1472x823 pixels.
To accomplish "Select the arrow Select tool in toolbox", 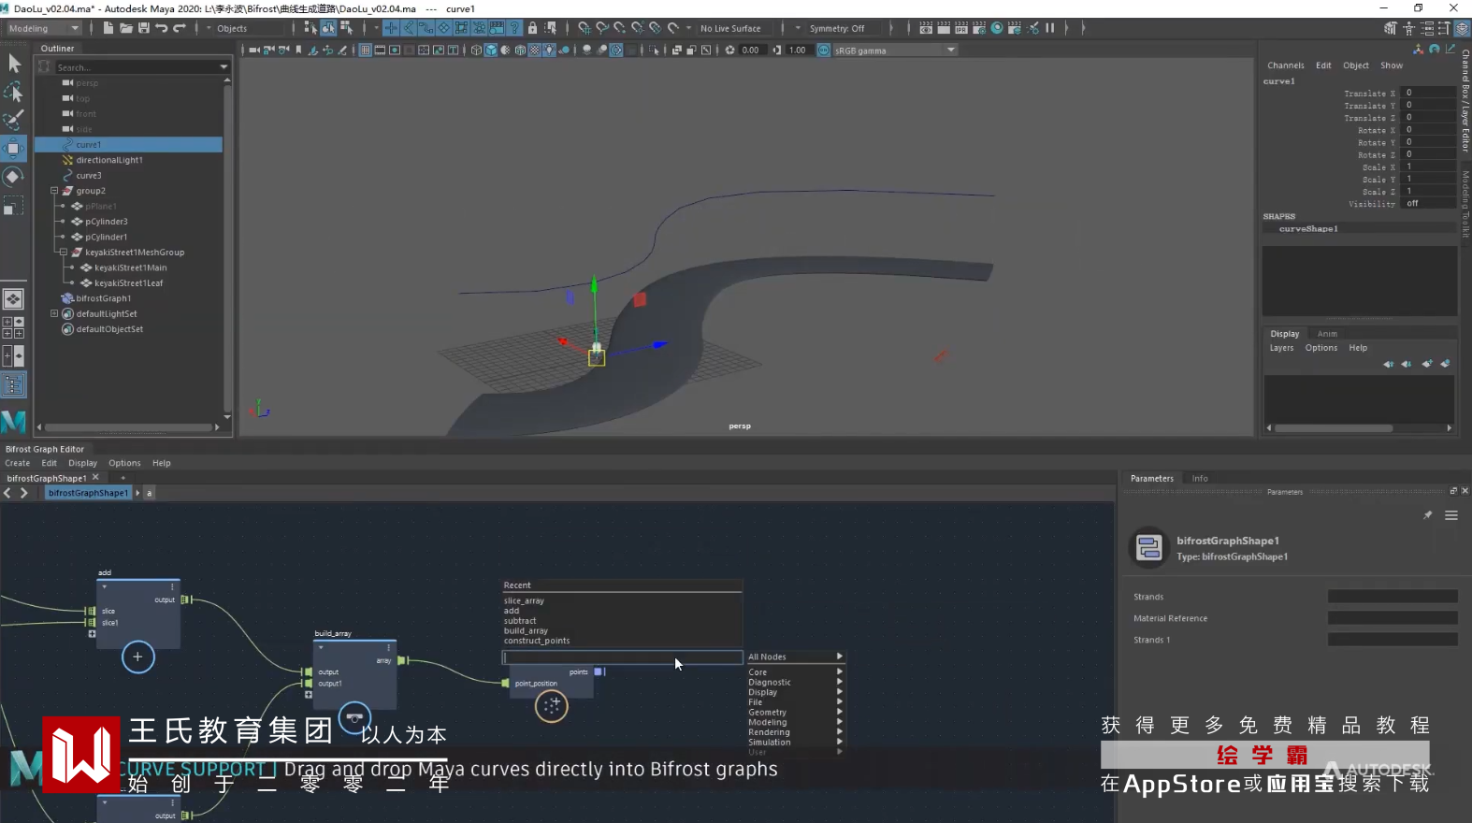I will click(x=14, y=64).
